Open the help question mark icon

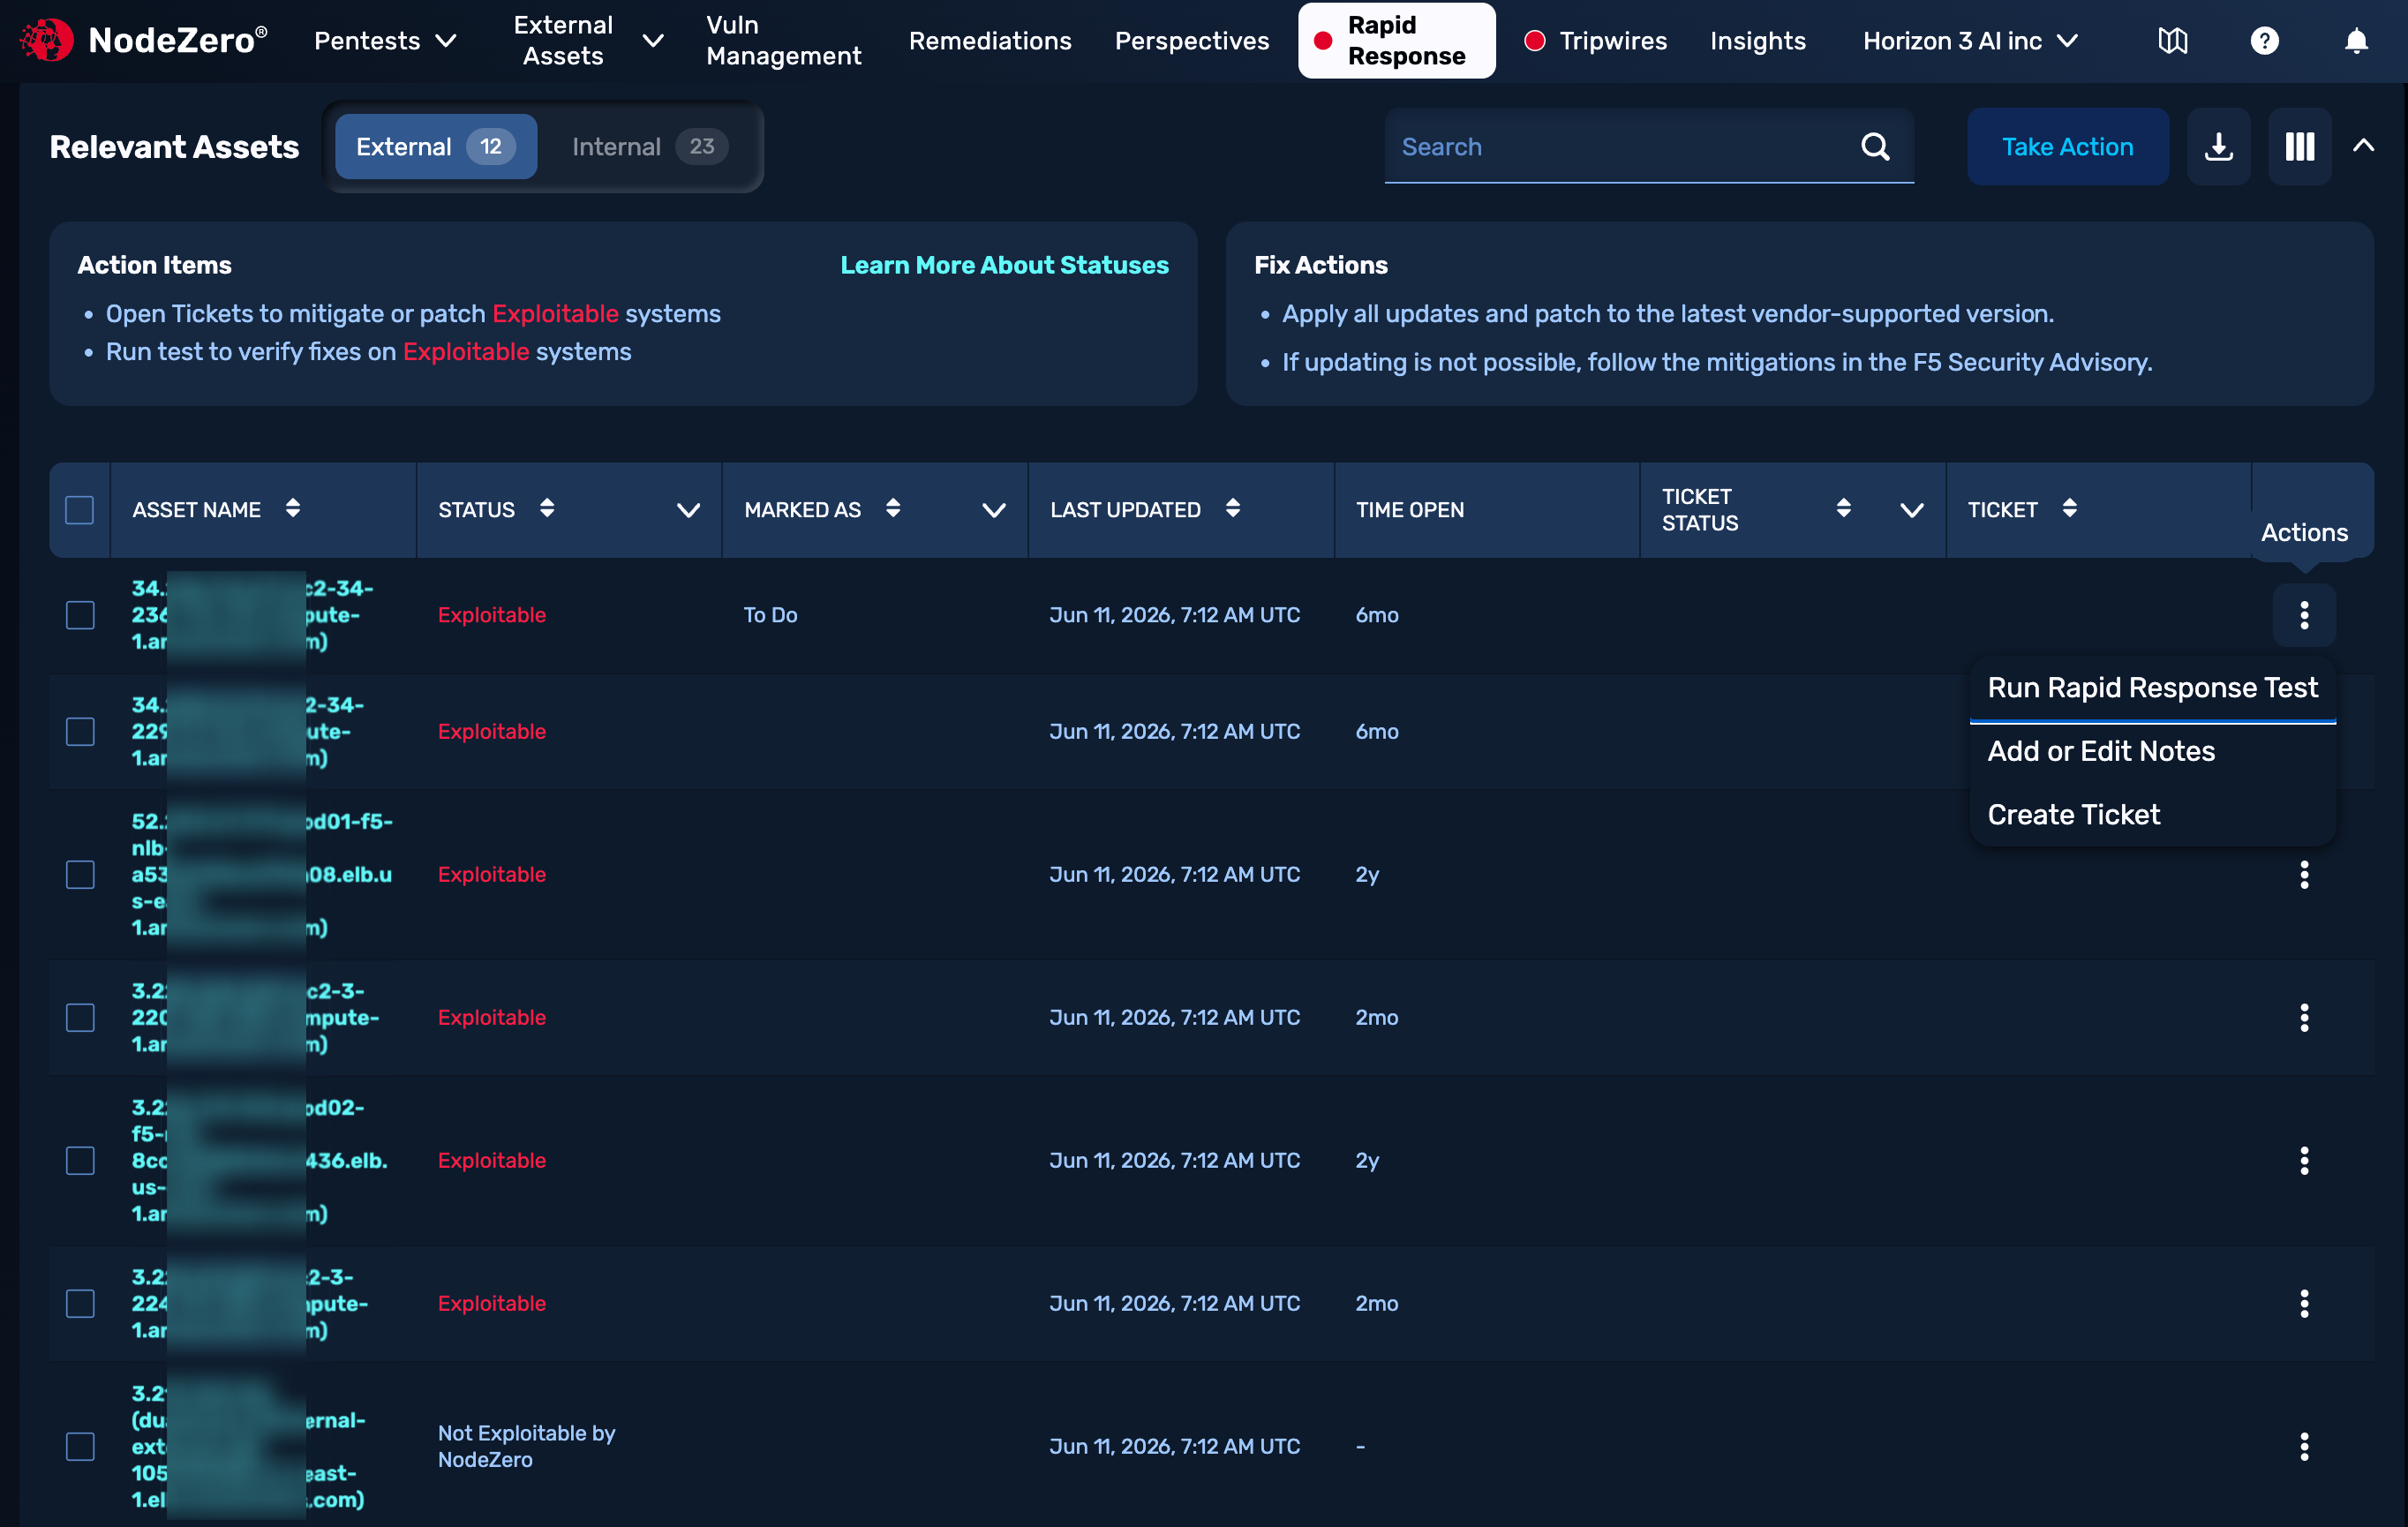(2264, 41)
